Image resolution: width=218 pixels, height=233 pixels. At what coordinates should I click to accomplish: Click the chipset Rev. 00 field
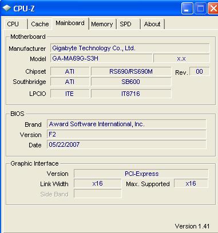pyautogui.click(x=199, y=71)
